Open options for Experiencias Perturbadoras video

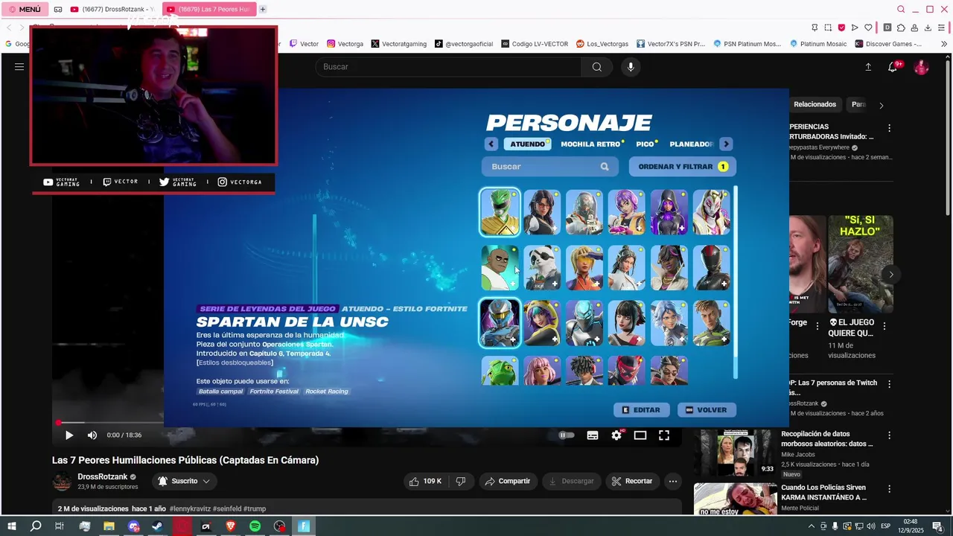pyautogui.click(x=889, y=129)
